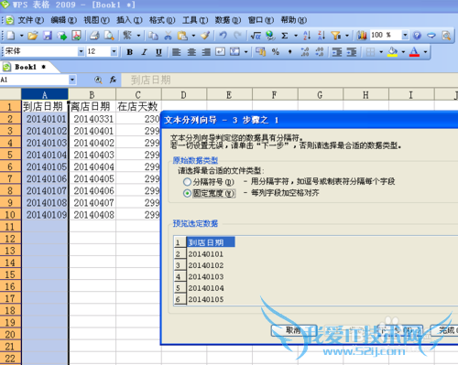458x365 pixels.
Task: Toggle italic formatting
Action: click(x=144, y=52)
